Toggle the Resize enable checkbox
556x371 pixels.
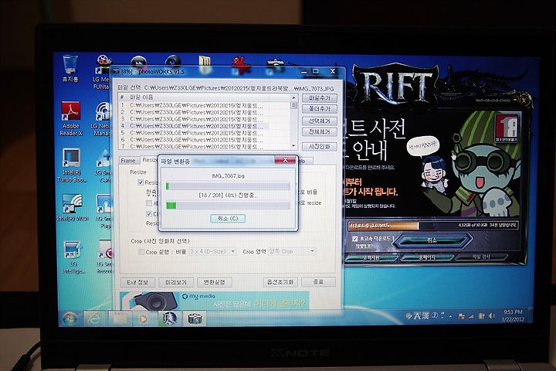(141, 182)
